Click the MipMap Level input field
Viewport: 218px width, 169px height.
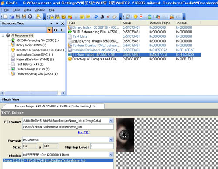102,146
